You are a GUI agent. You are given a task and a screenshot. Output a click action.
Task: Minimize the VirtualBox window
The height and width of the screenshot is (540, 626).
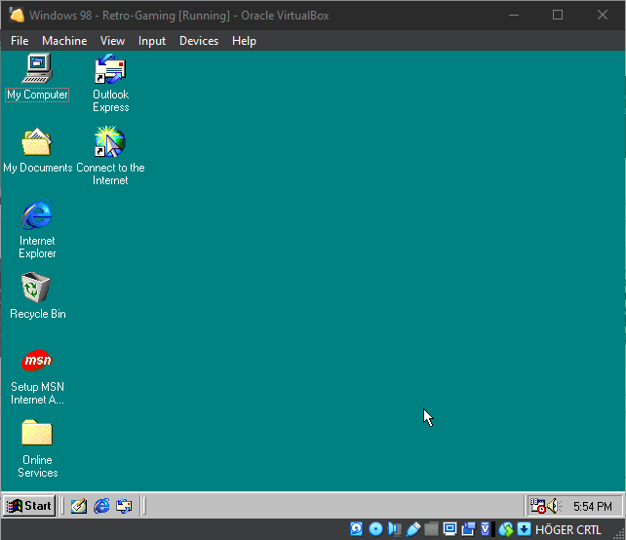tap(514, 16)
